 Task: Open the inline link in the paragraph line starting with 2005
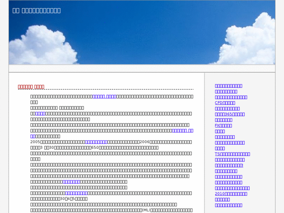click(x=96, y=142)
